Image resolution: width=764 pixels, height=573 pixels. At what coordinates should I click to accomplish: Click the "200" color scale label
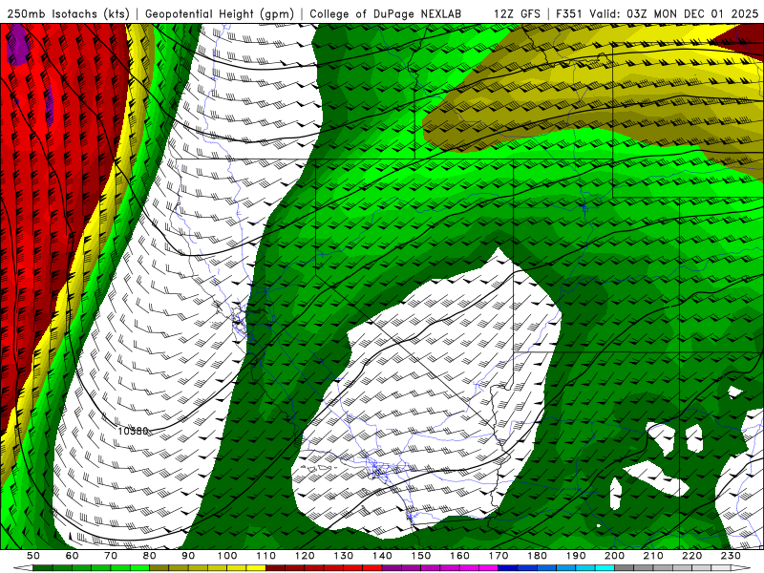click(615, 556)
